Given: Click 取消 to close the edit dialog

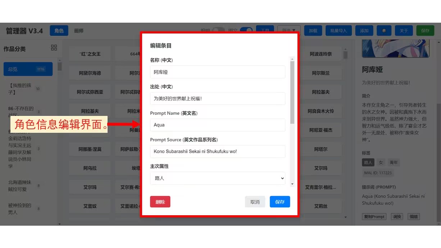Looking at the screenshot, I should [255, 202].
